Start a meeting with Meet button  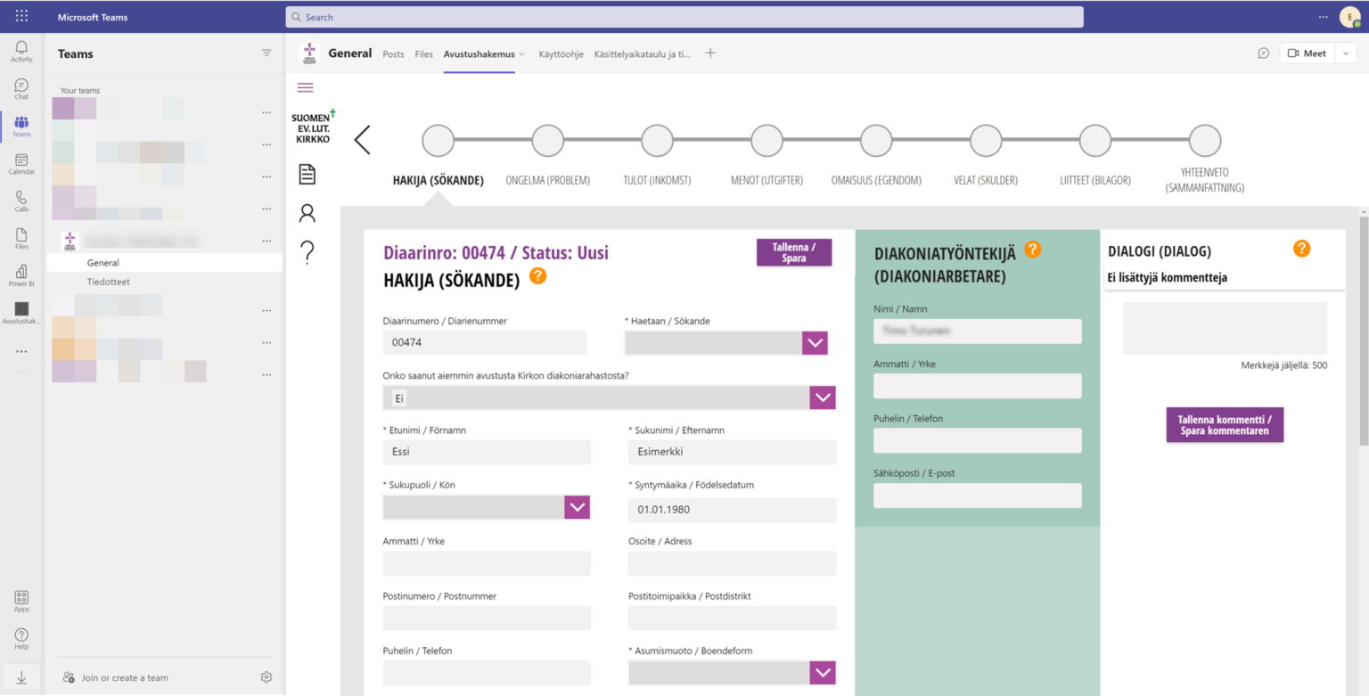point(1307,53)
